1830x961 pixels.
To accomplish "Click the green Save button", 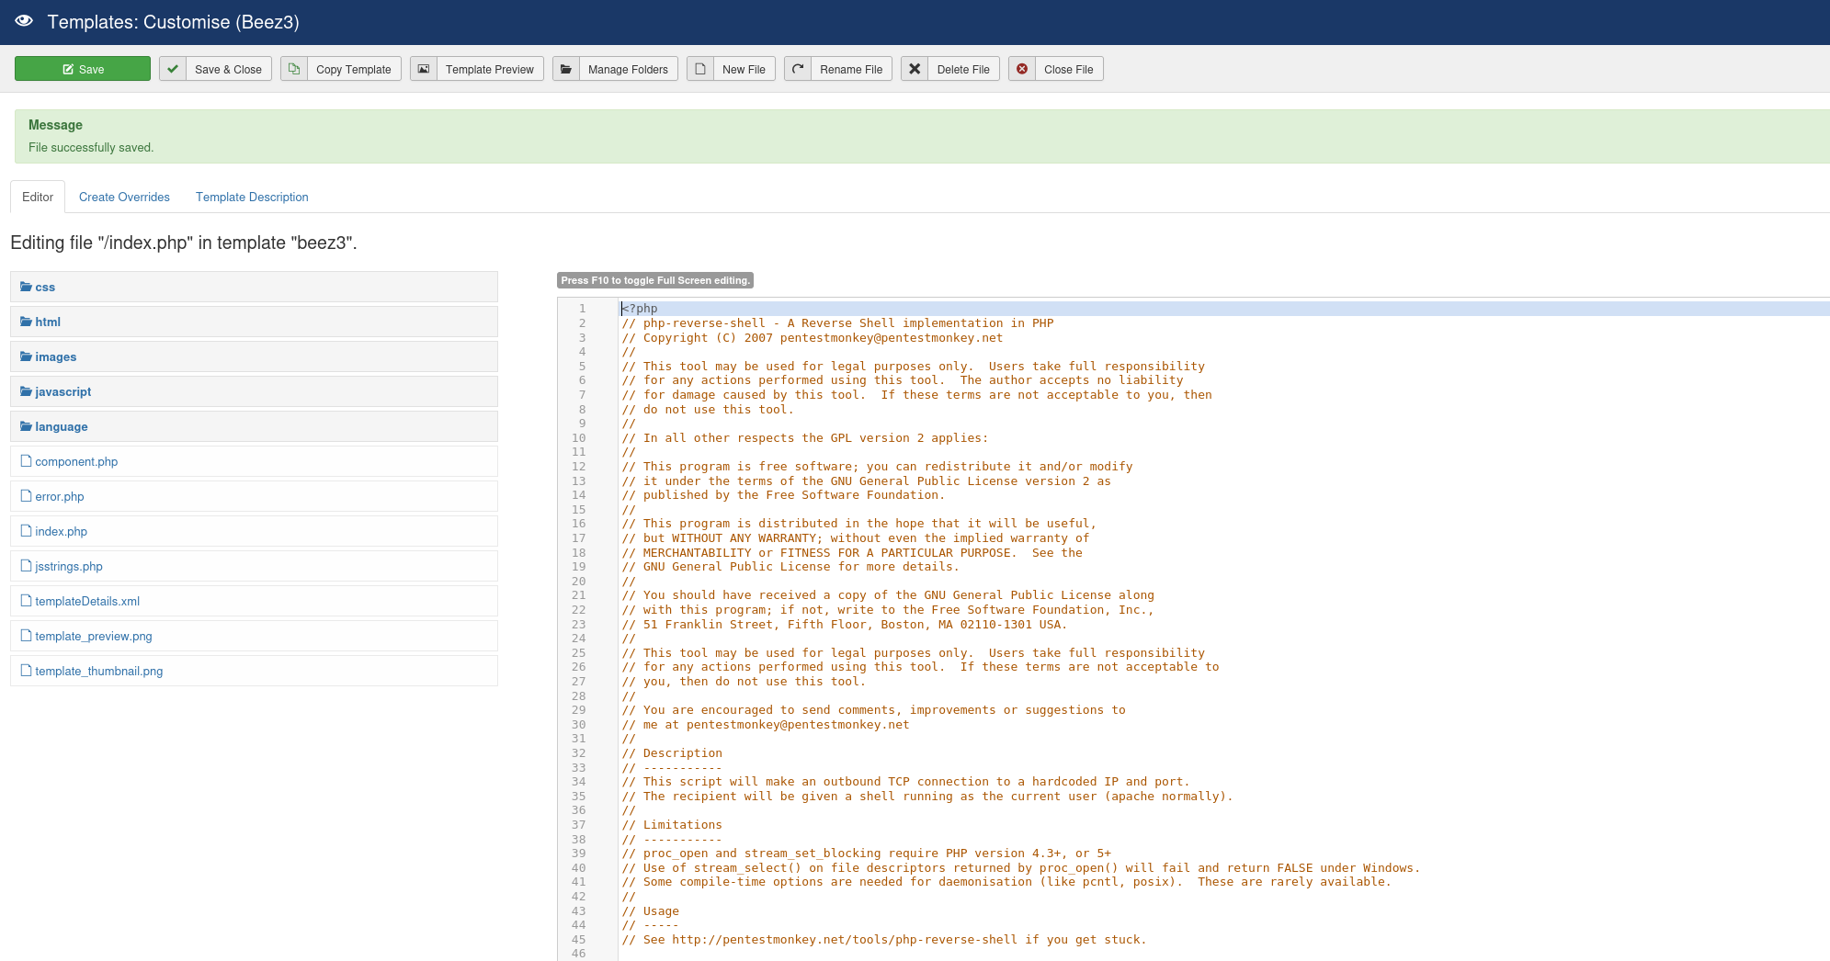I will pos(83,69).
